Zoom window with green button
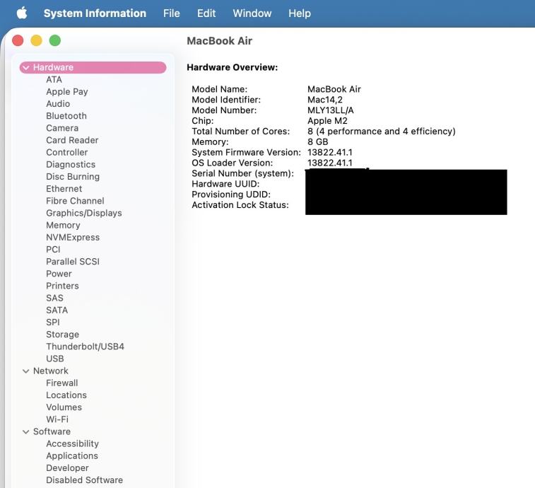Screen dimensions: 535x488 tap(54, 40)
